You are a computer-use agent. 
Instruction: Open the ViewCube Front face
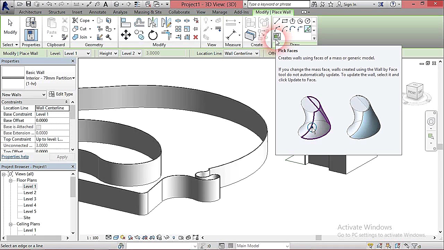(412, 92)
